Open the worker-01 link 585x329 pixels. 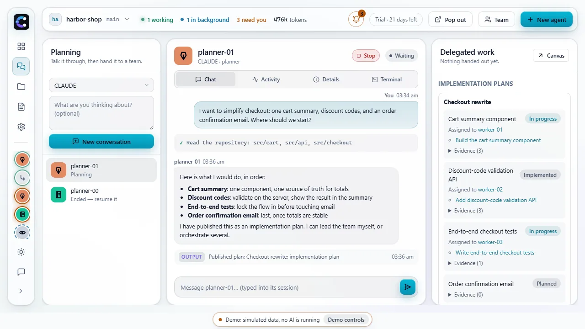tap(490, 130)
